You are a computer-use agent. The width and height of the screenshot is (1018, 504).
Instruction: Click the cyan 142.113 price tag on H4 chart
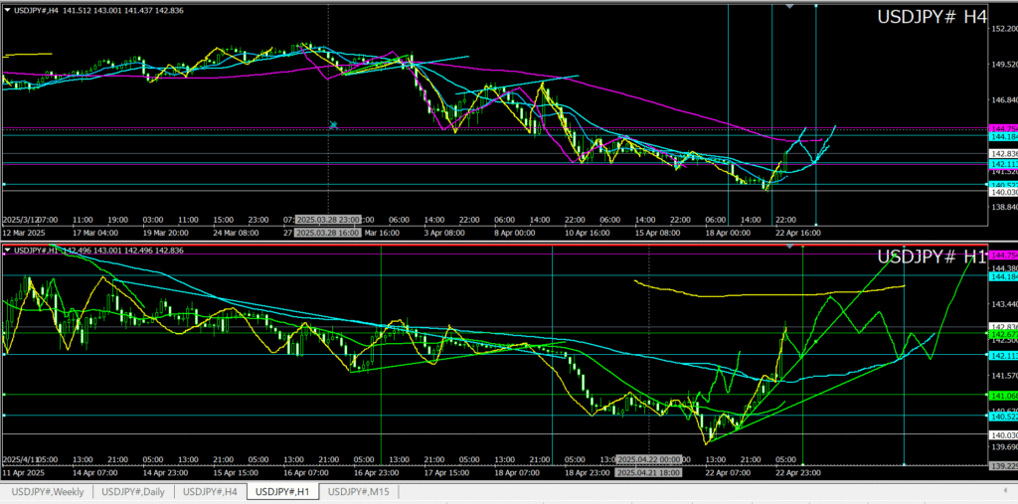click(1002, 164)
